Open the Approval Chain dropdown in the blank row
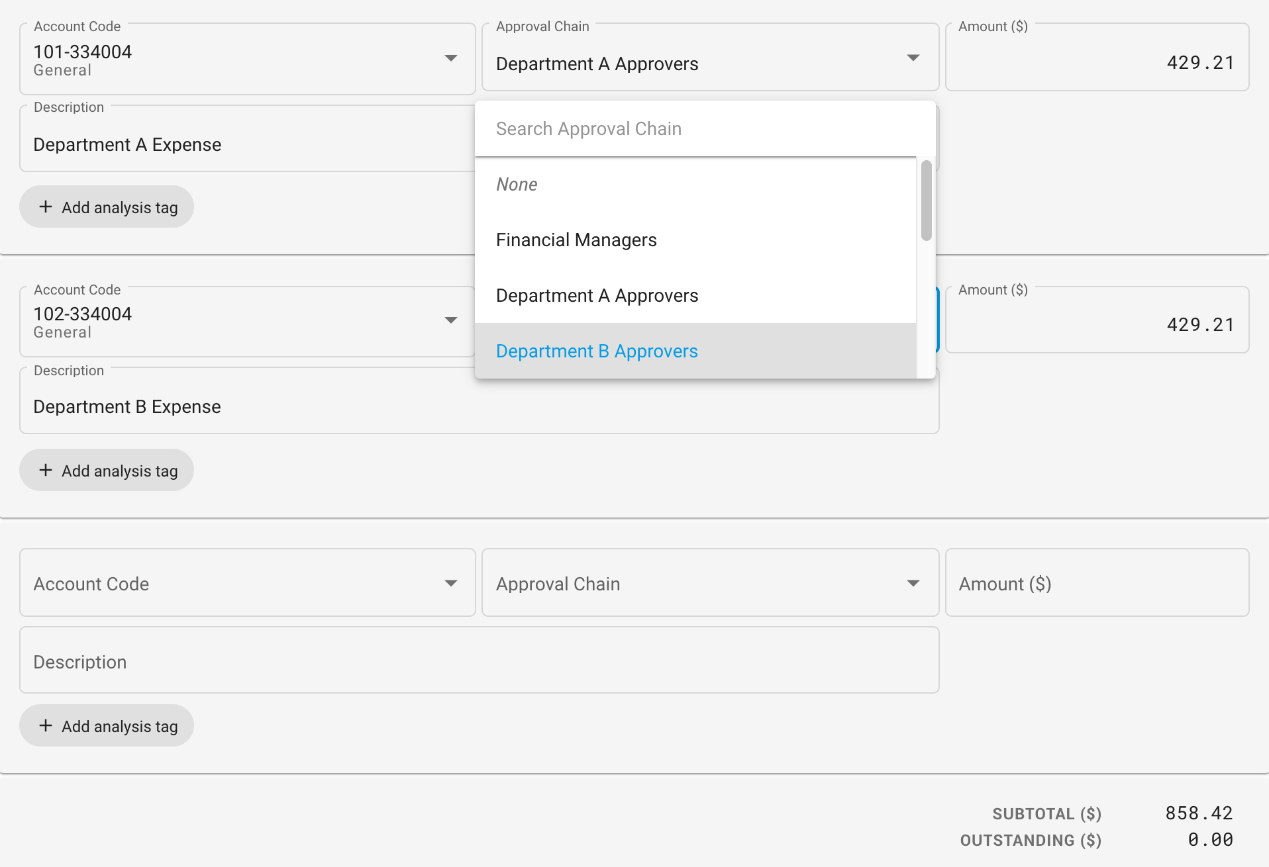Viewport: 1269px width, 867px height. [913, 582]
